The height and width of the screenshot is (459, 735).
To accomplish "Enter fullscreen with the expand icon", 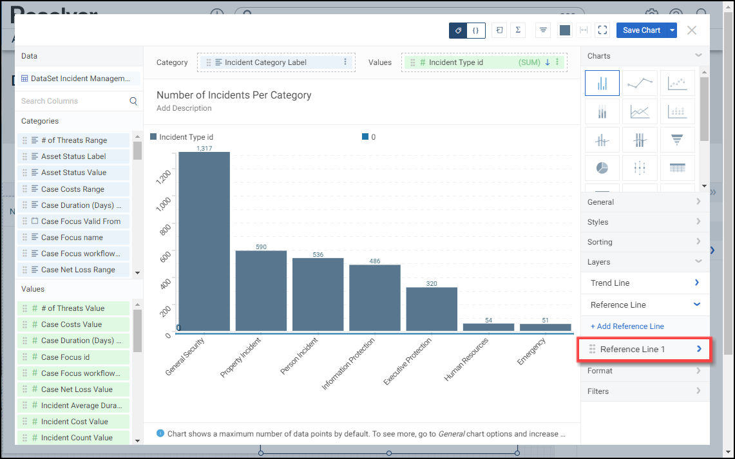I will [x=602, y=30].
